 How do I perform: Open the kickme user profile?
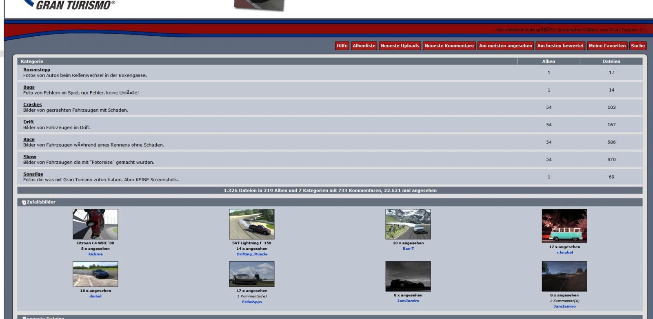pos(96,254)
